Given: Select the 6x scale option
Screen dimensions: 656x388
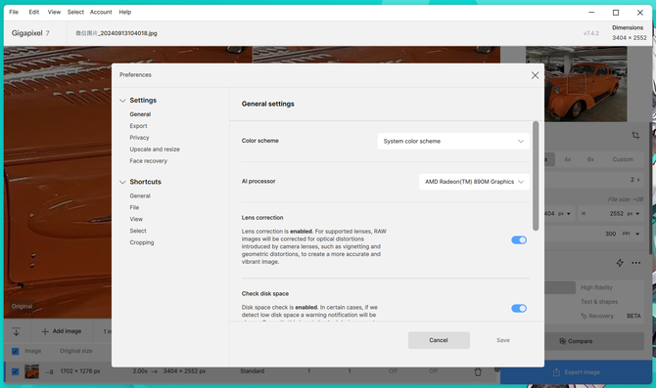Looking at the screenshot, I should tap(590, 159).
